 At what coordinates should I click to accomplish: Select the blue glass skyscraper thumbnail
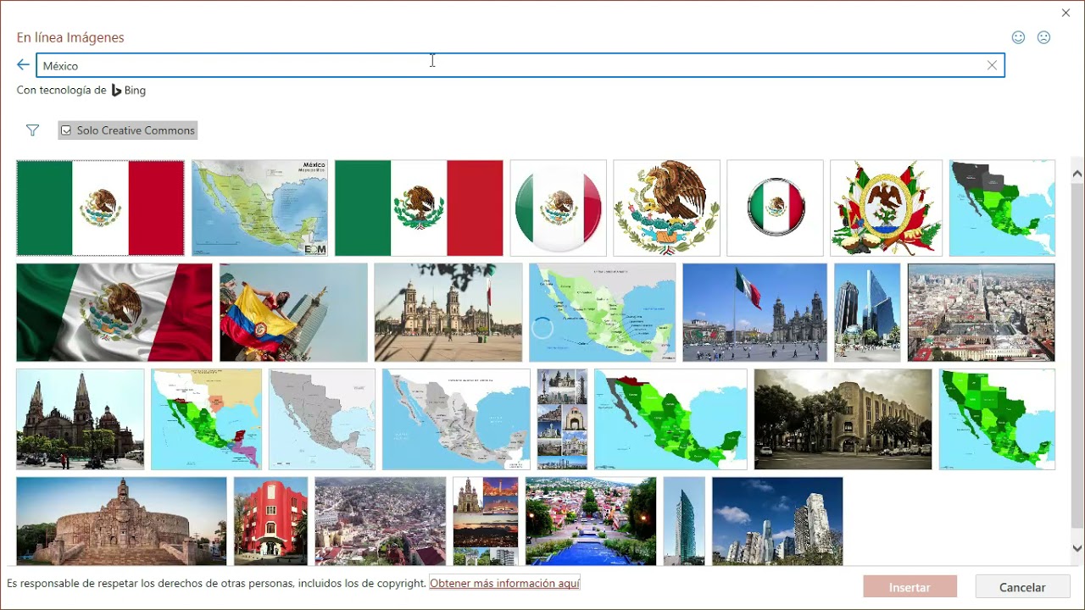pos(867,313)
